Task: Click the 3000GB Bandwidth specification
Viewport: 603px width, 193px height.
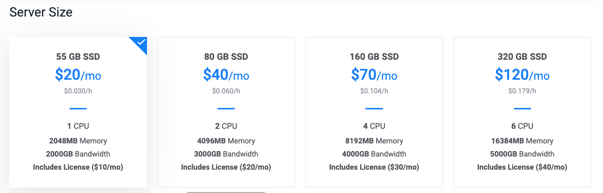Action: tap(226, 154)
